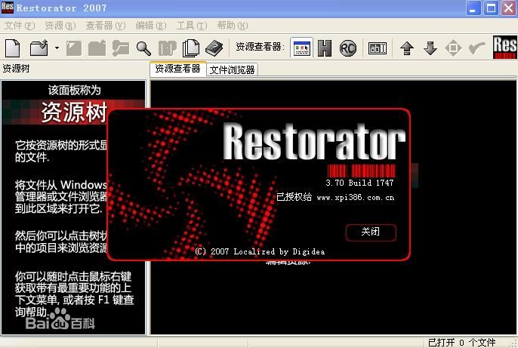
Task: Click the 资源树 panel label
Action: point(16,69)
